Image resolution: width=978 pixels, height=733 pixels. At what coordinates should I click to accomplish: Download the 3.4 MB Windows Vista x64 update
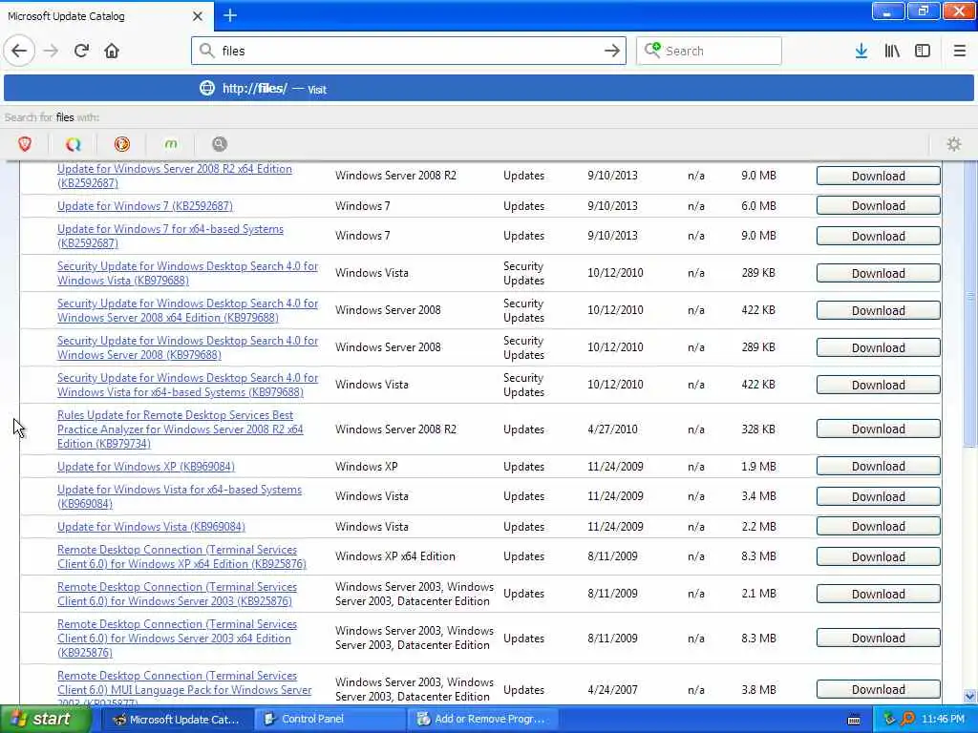(x=879, y=496)
